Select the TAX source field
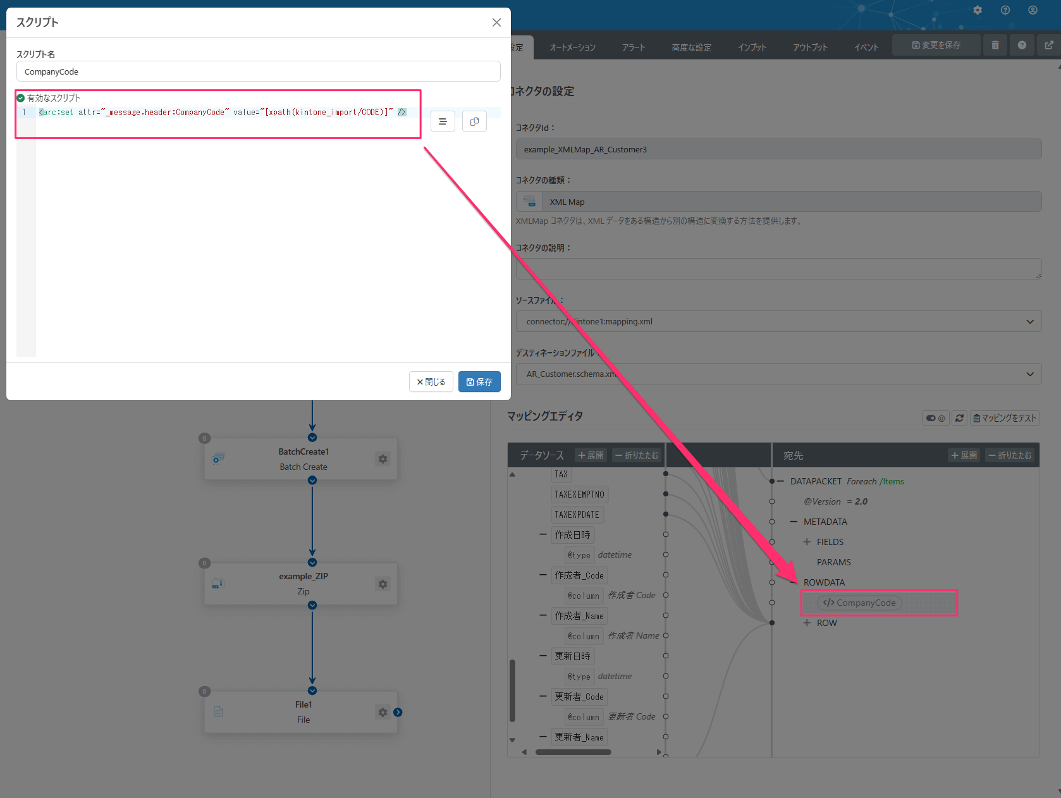This screenshot has height=798, width=1061. [561, 474]
